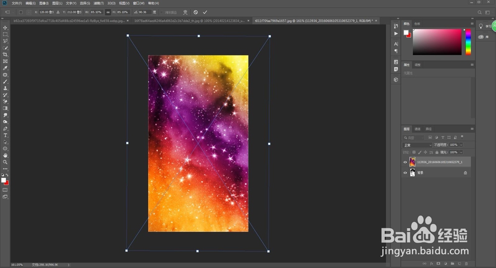Open the layer filter type dropdown
Viewport: 496px width, 268px height.
click(x=414, y=138)
